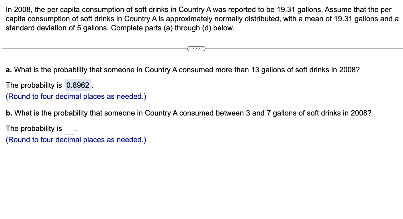Click the bold 'a.' label
This screenshot has width=403, height=219.
click(x=9, y=70)
